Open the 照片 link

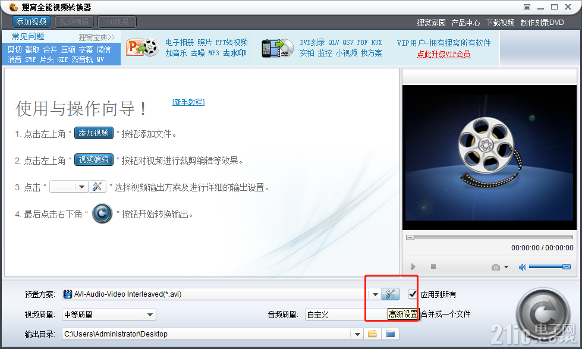coord(205,42)
